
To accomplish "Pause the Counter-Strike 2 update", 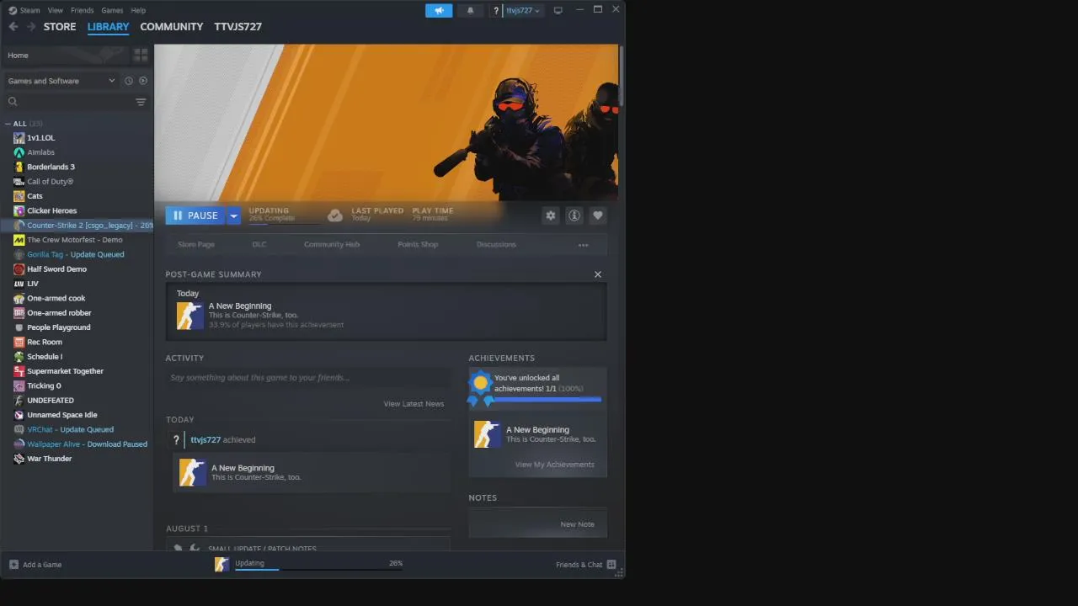I will tap(196, 215).
